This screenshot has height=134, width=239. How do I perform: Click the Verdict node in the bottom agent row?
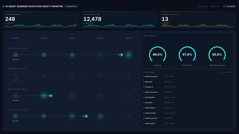pos(129,116)
